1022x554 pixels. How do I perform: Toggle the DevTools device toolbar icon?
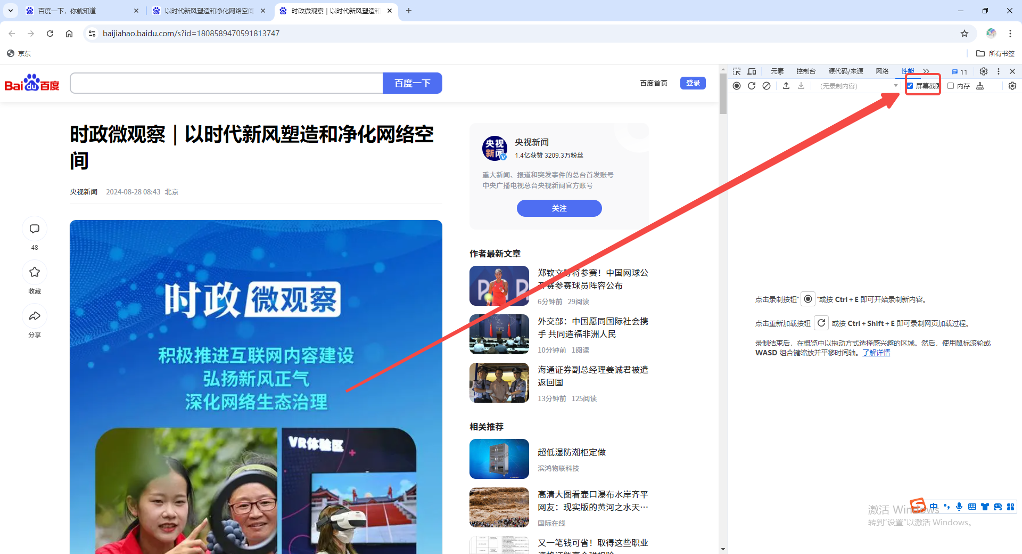pos(752,71)
